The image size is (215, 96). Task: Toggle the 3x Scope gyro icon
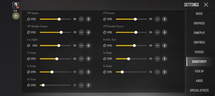click(x=105, y=59)
